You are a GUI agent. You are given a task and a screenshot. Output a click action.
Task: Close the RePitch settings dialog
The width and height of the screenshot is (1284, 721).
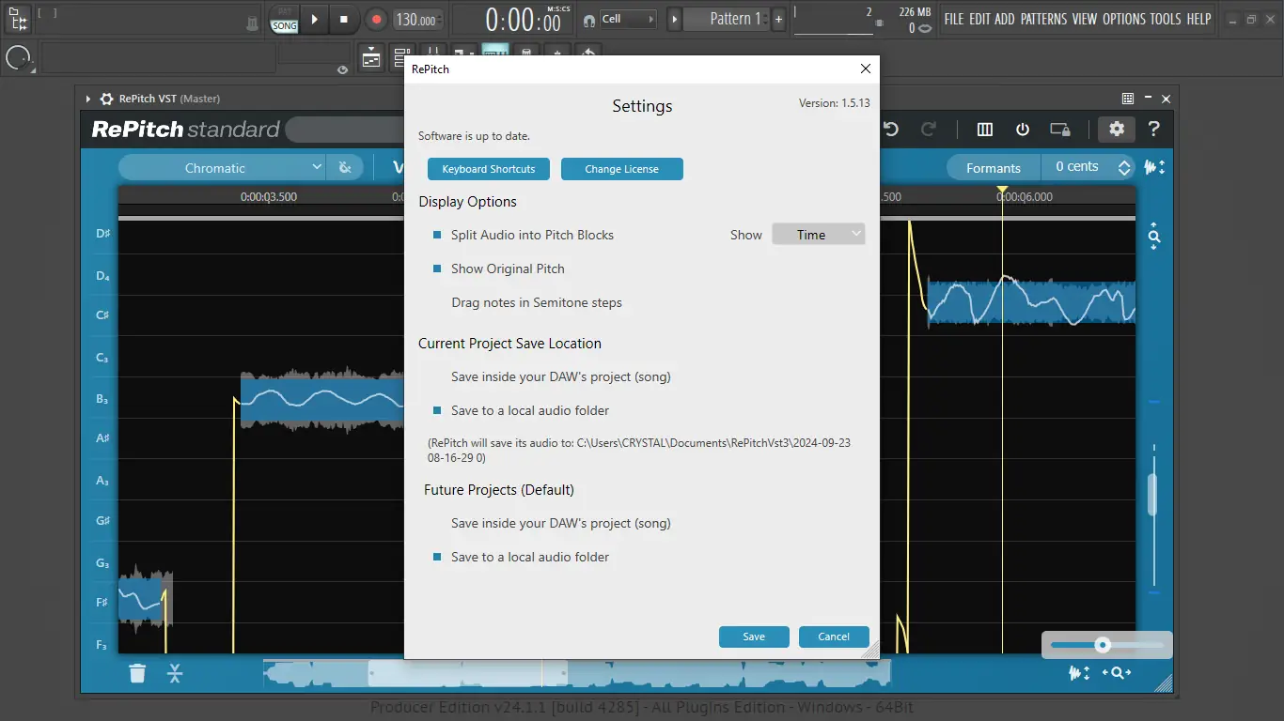pos(866,69)
